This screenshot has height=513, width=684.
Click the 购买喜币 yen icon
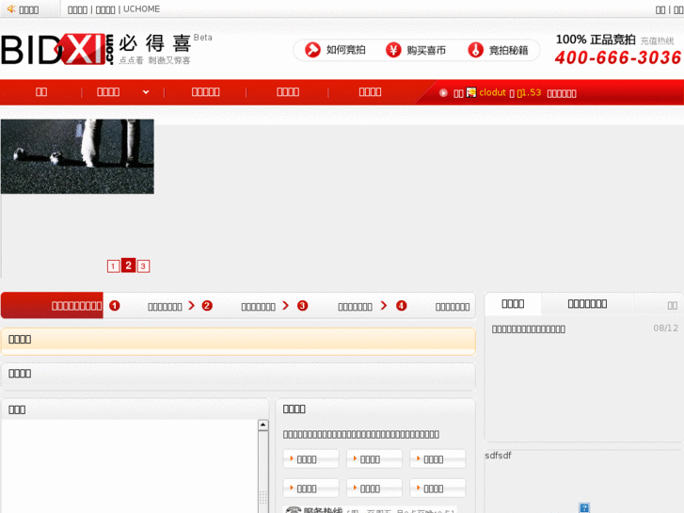[393, 50]
